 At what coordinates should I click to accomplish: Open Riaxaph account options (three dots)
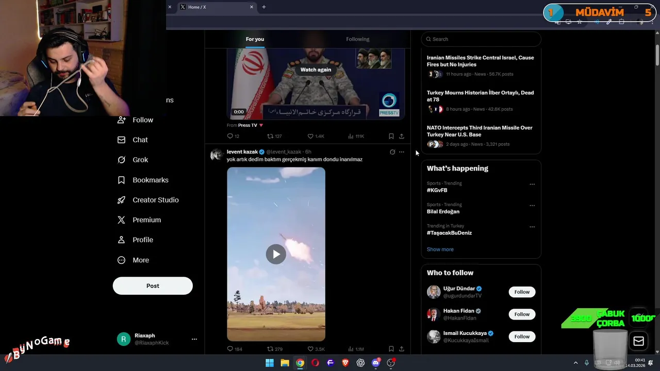pos(194,339)
